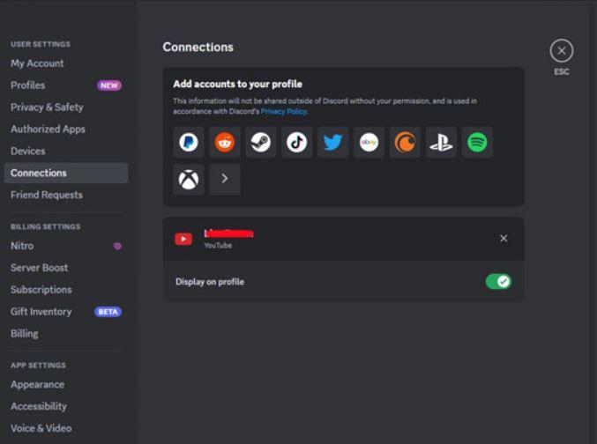
Task: Link a PlayStation Network account
Action: click(x=441, y=143)
